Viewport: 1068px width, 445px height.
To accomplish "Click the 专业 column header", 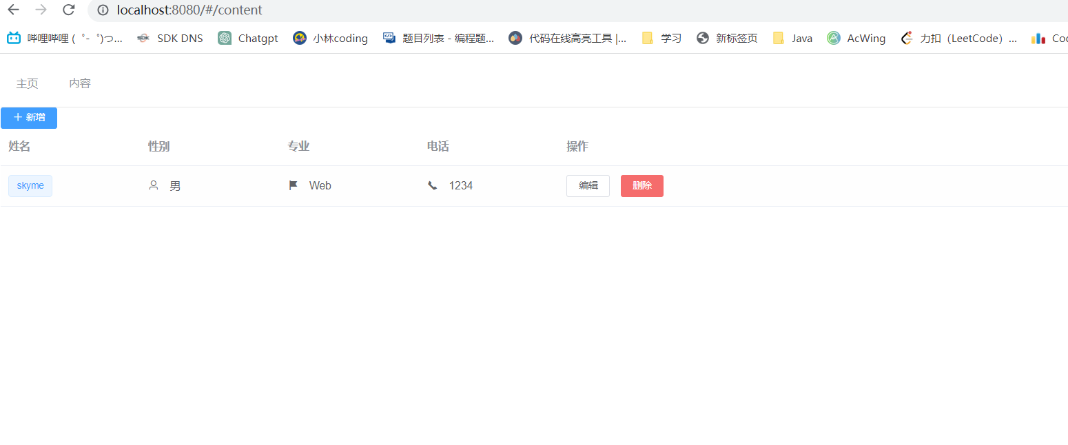I will click(298, 146).
